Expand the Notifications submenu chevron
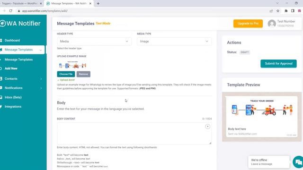303x170 pixels. [41, 88]
